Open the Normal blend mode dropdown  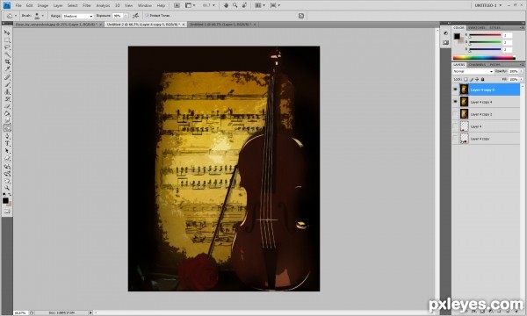click(473, 71)
